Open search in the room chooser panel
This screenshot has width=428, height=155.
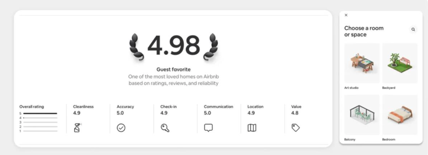(x=413, y=30)
